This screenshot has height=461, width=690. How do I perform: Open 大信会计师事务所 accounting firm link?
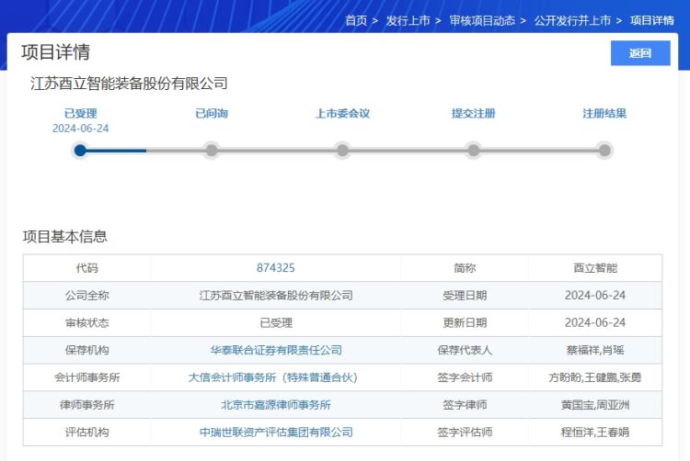click(x=273, y=377)
